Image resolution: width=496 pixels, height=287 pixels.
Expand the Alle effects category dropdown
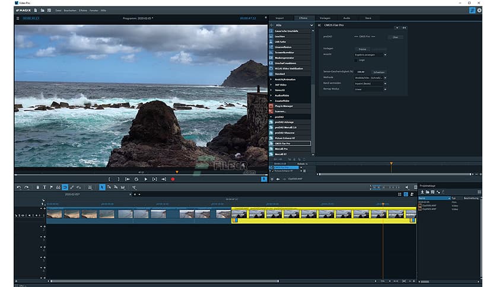pyautogui.click(x=311, y=25)
